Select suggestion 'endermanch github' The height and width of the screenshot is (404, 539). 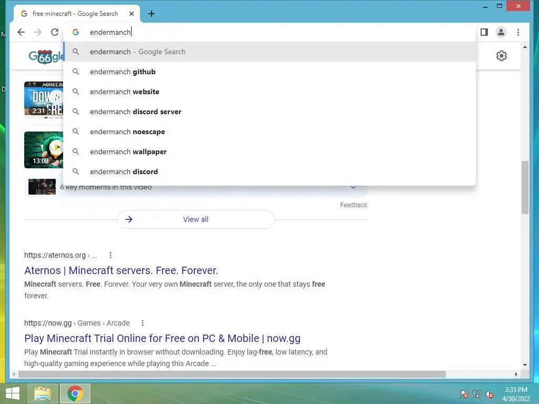[x=269, y=72]
